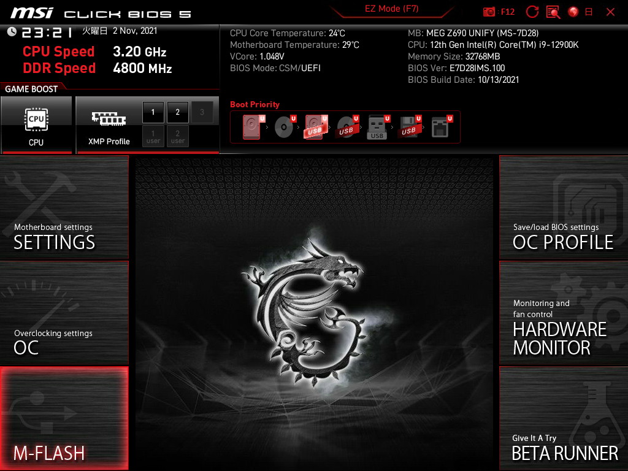Click the circular arrow reset icon
Screen dimensions: 628x471
click(x=532, y=12)
